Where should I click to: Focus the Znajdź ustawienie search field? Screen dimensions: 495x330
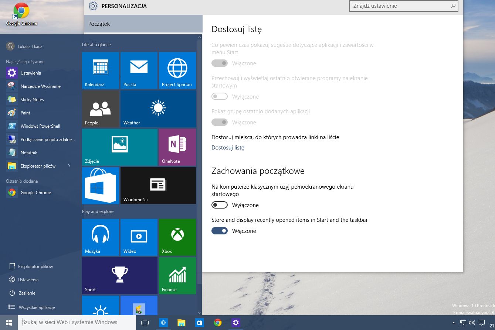click(404, 6)
